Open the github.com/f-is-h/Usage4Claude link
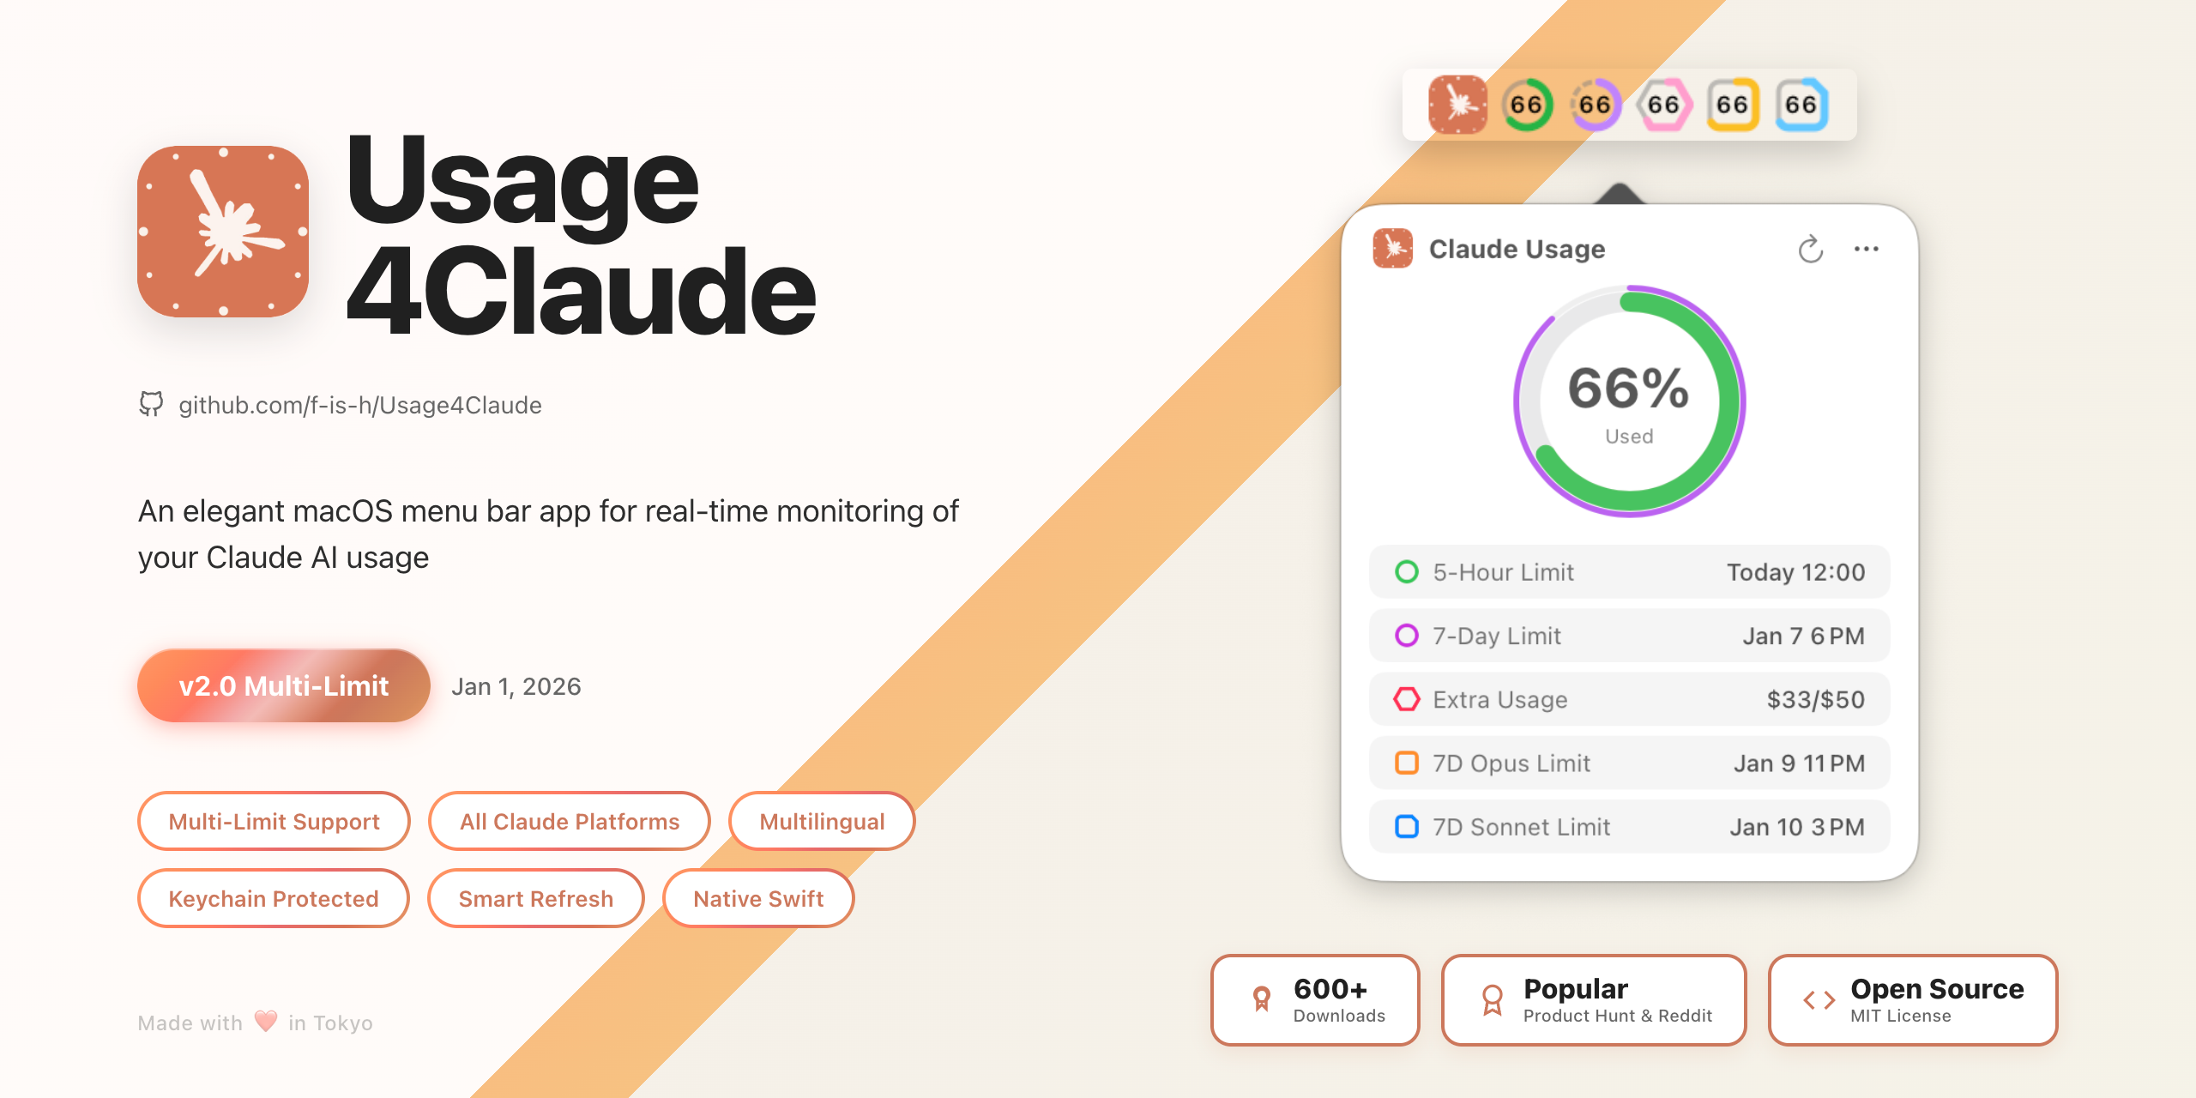Screen dimensions: 2196x1098 pyautogui.click(x=359, y=405)
